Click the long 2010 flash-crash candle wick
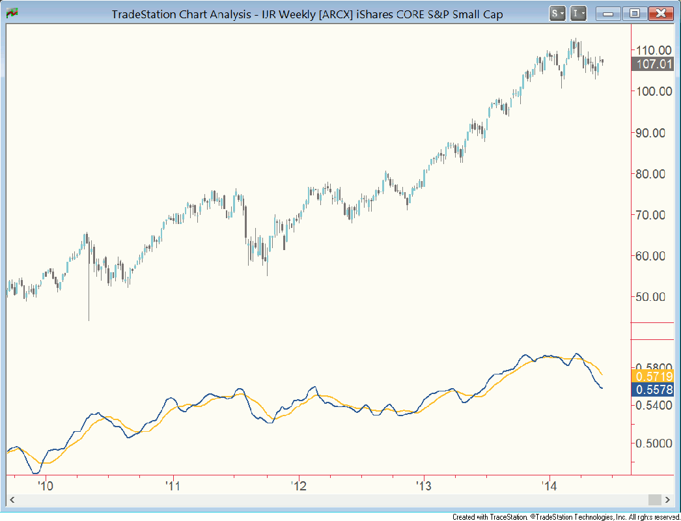Image resolution: width=681 pixels, height=521 pixels. tap(89, 293)
